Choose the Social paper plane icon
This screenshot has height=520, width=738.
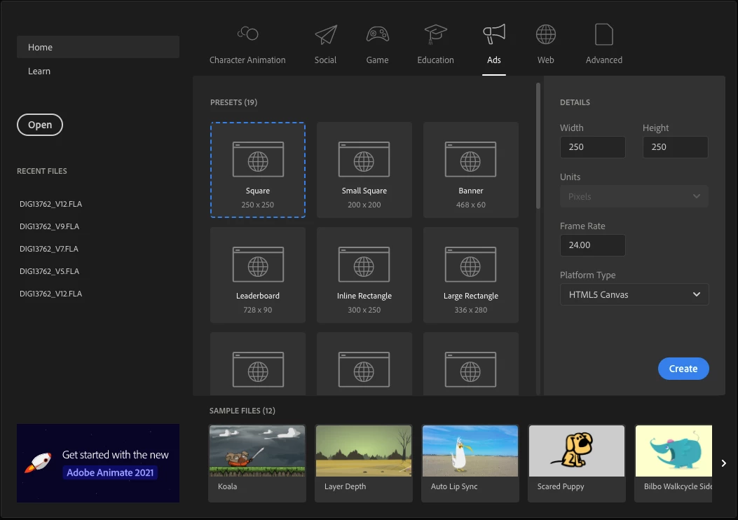pyautogui.click(x=326, y=34)
